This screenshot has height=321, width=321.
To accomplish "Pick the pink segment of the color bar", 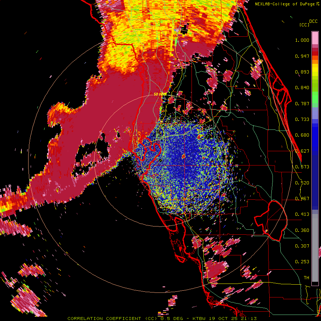I will [x=315, y=38].
